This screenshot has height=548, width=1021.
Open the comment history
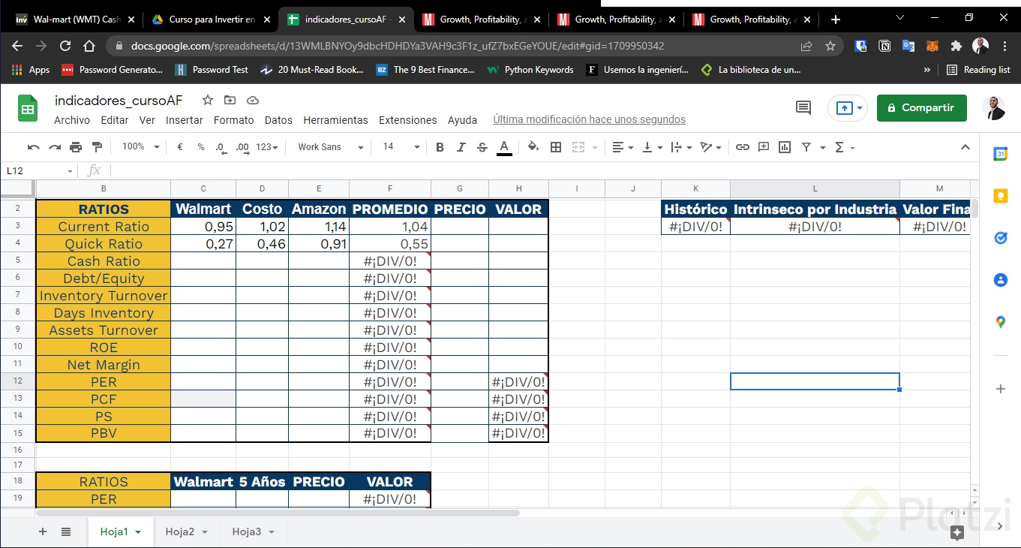click(803, 108)
